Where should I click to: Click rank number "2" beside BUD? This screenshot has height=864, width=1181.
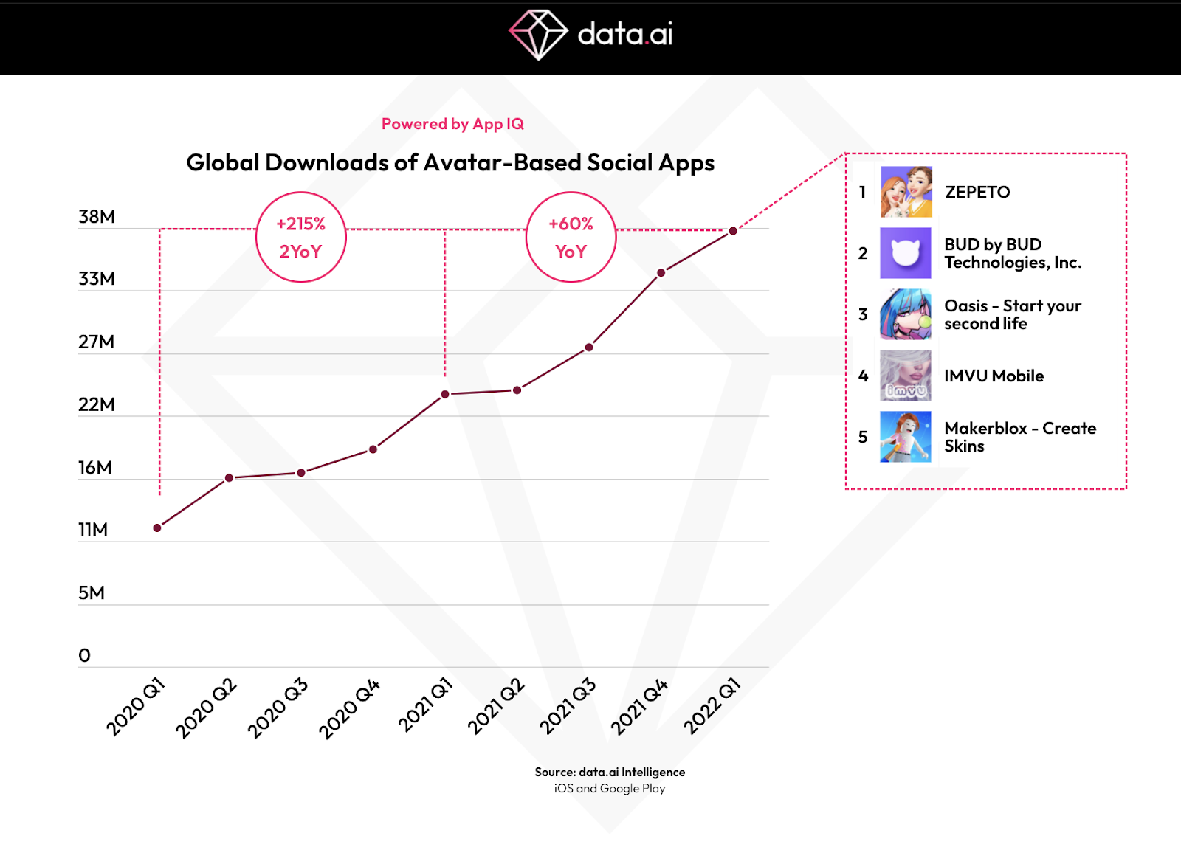click(863, 253)
